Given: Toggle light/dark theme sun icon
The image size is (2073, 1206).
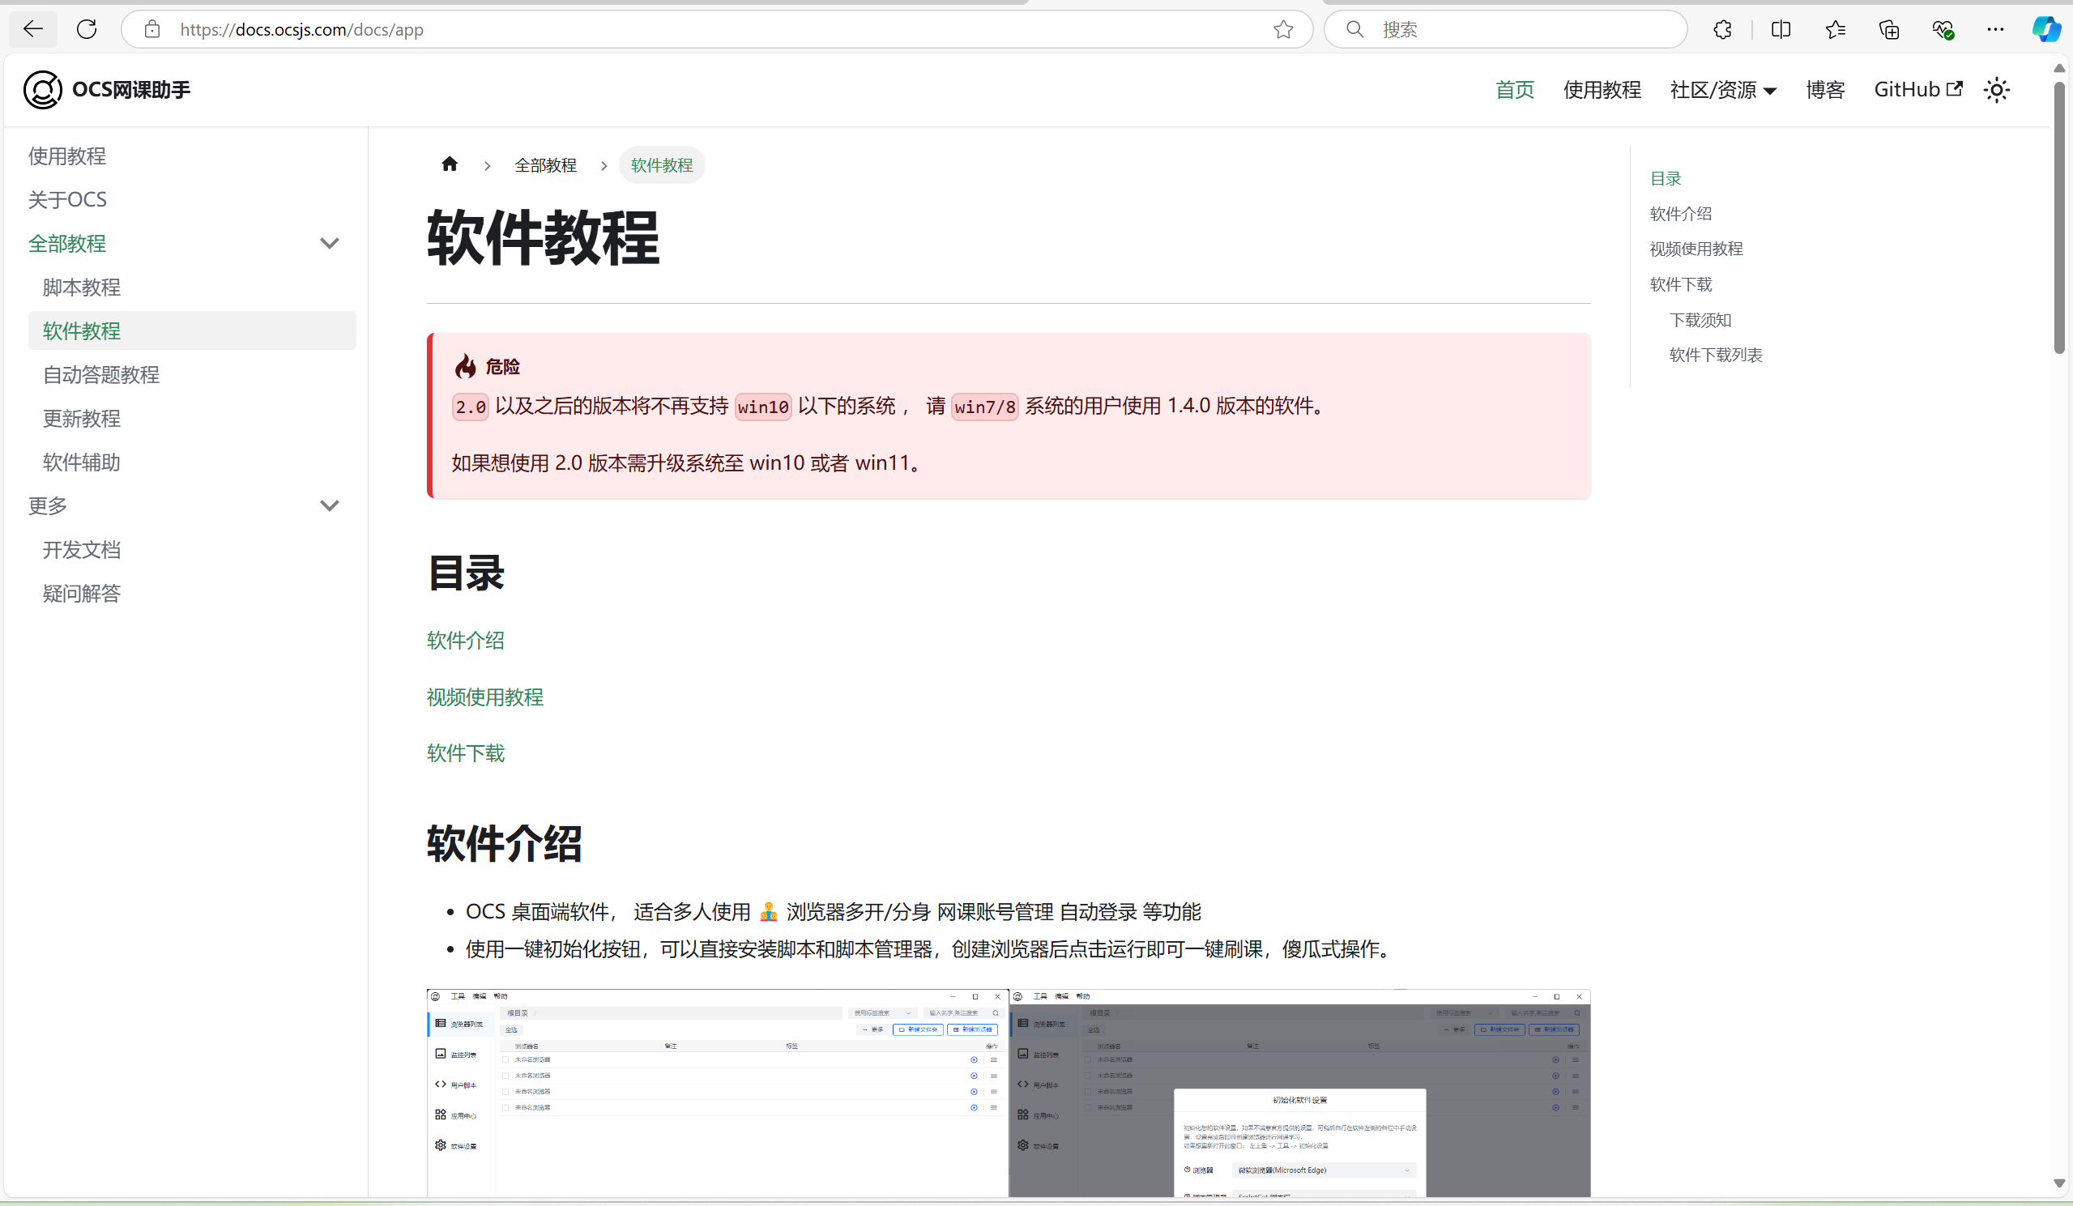Looking at the screenshot, I should [1997, 90].
